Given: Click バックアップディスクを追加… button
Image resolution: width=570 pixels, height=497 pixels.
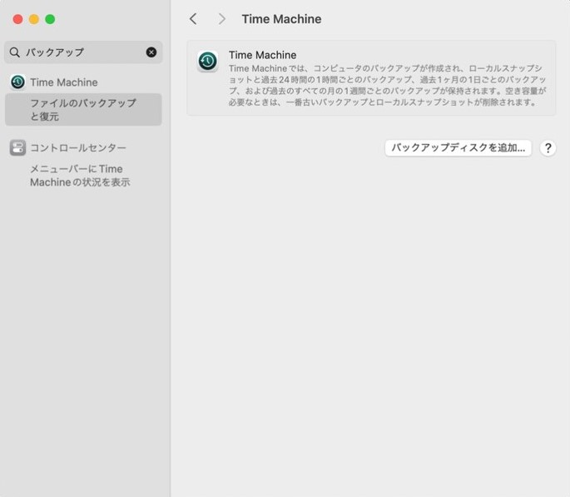Looking at the screenshot, I should pos(458,148).
